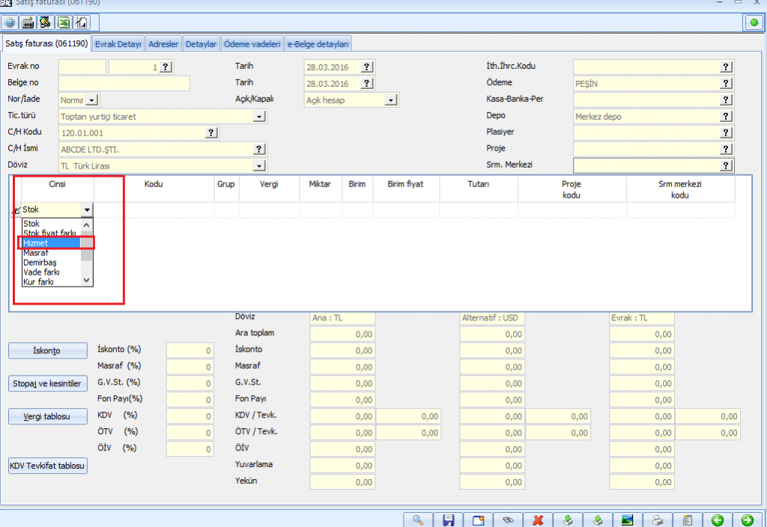Click the Excel export toolbar icon

(x=64, y=22)
